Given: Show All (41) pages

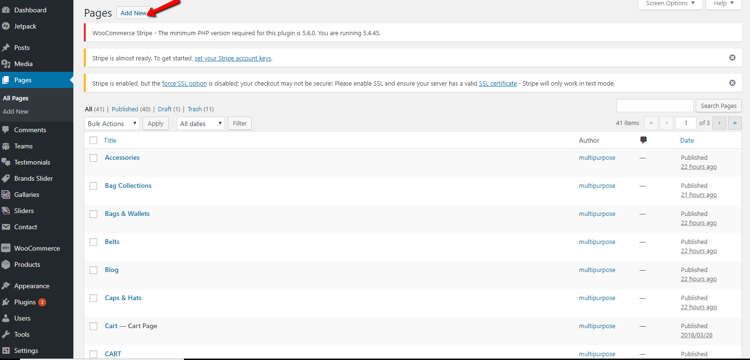Looking at the screenshot, I should [94, 109].
